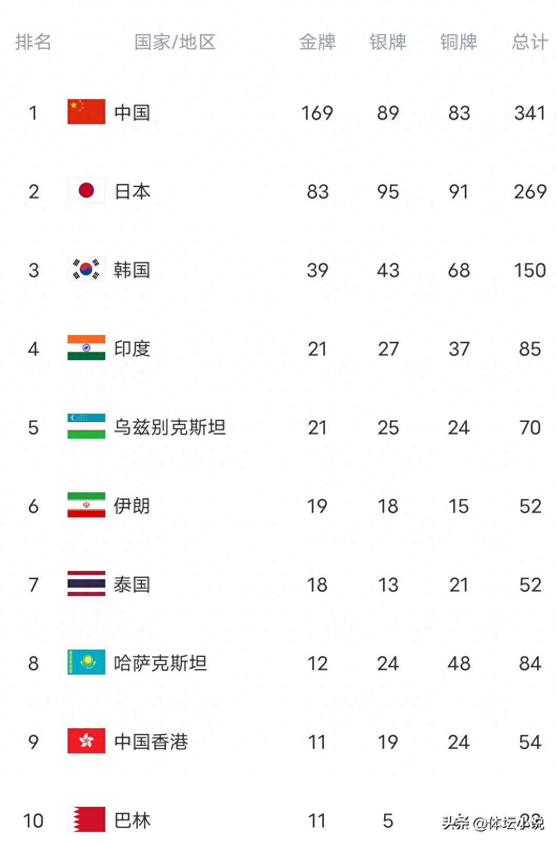Click the Bahrain flag icon
Image resolution: width=557 pixels, height=843 pixels.
86,819
